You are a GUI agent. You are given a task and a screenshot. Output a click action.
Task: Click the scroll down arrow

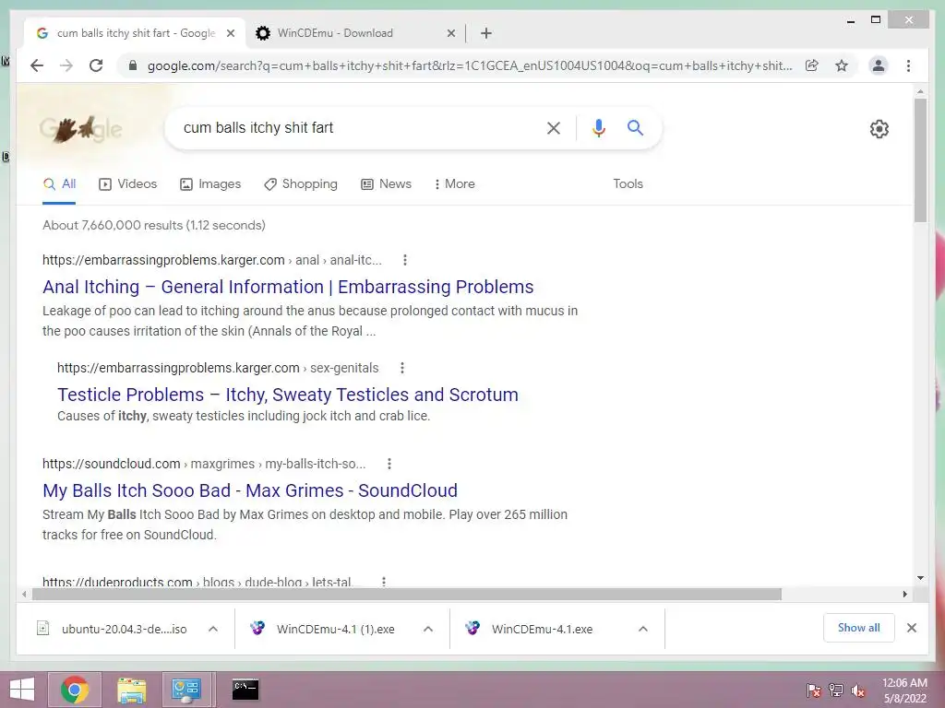click(x=920, y=578)
